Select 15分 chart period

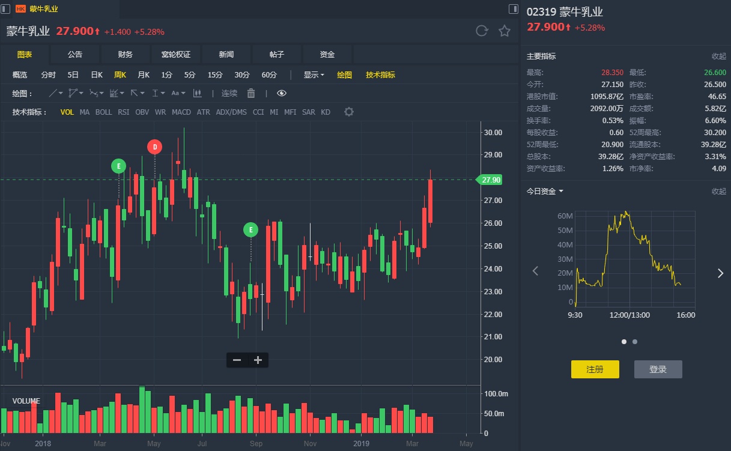215,75
